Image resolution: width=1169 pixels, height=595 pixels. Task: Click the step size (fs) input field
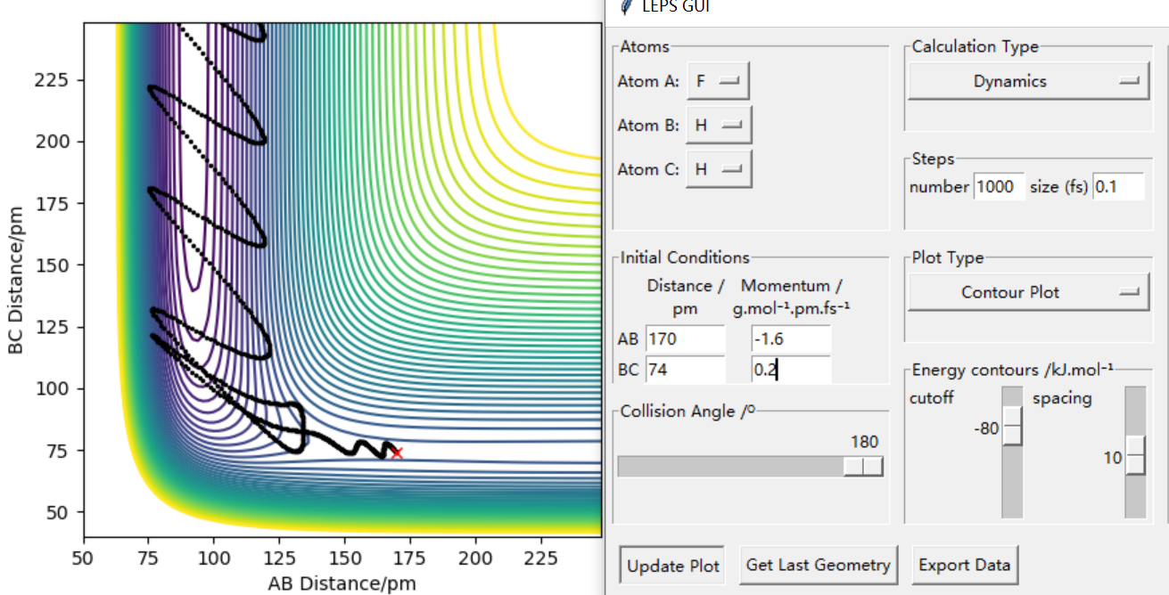click(x=1118, y=187)
